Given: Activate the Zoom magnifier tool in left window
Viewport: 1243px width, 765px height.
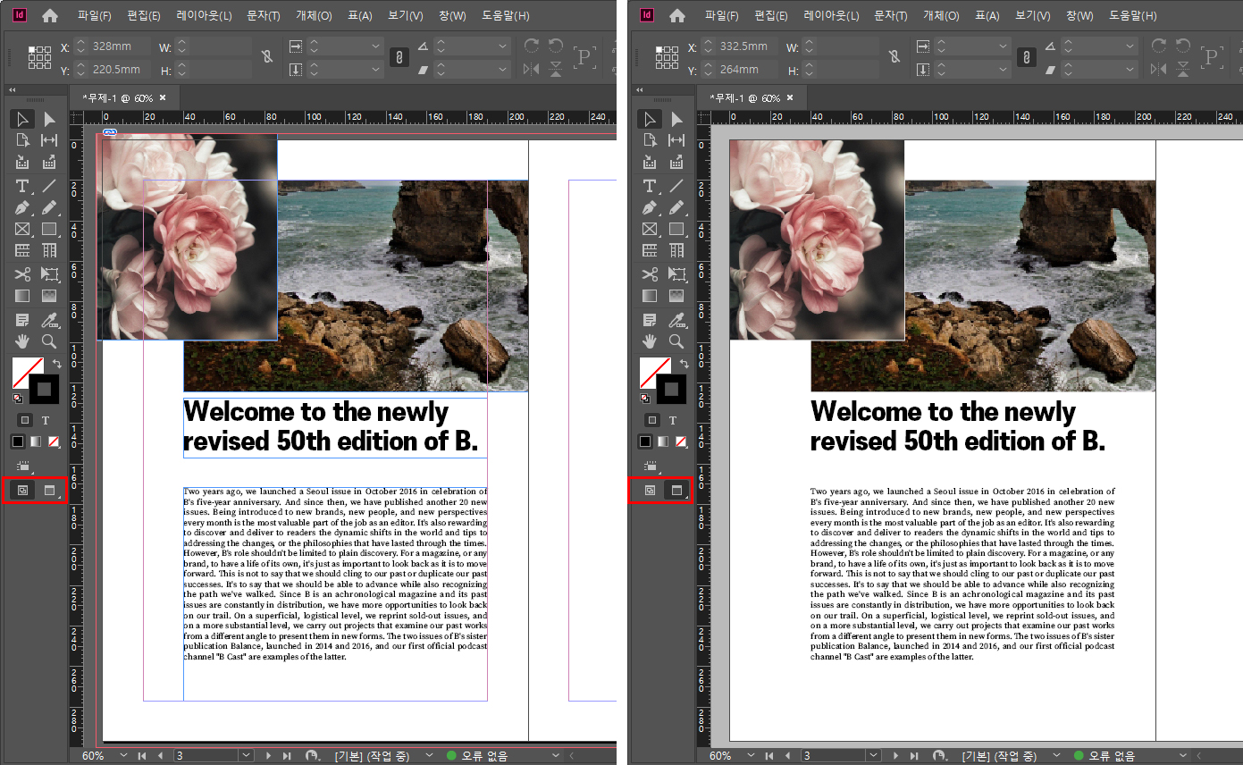Looking at the screenshot, I should 49,341.
